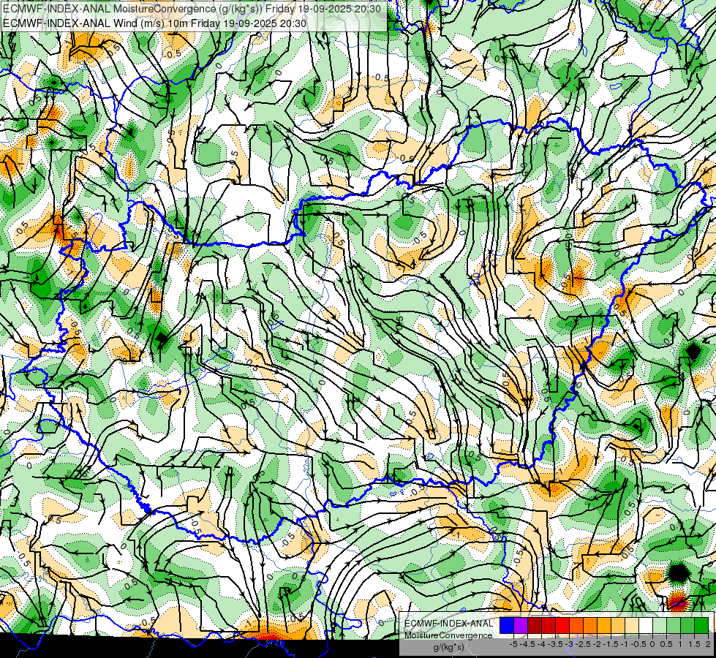Click the '-2.5' tick label on legend scale

click(583, 644)
